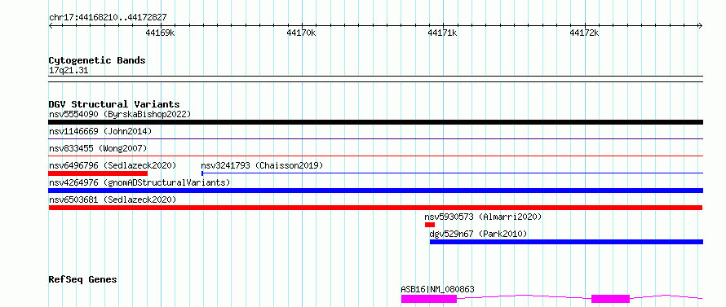Click the blue nsv4264976 variant bar
The height and width of the screenshot is (307, 726).
point(375,191)
